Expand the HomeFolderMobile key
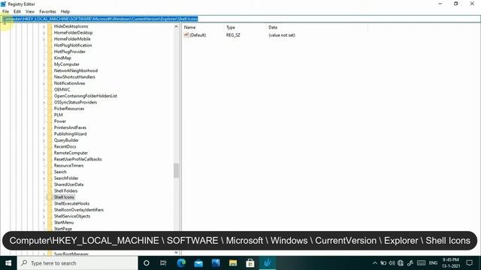The image size is (481, 270). [x=44, y=39]
